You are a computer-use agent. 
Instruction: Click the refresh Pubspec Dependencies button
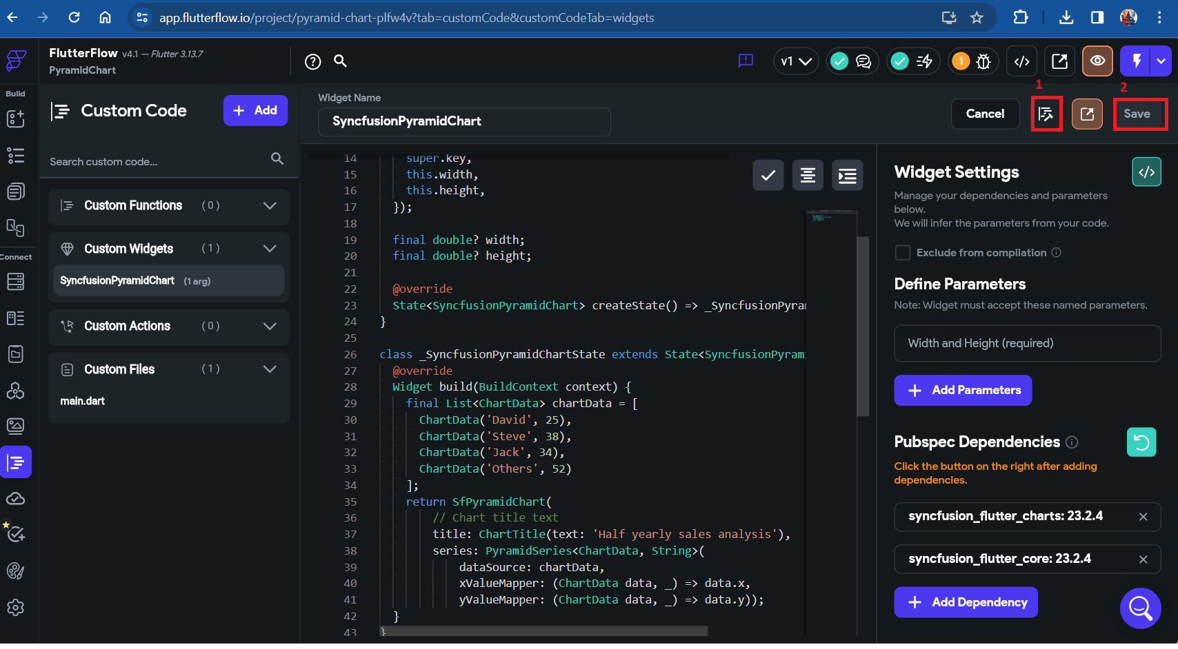tap(1141, 442)
